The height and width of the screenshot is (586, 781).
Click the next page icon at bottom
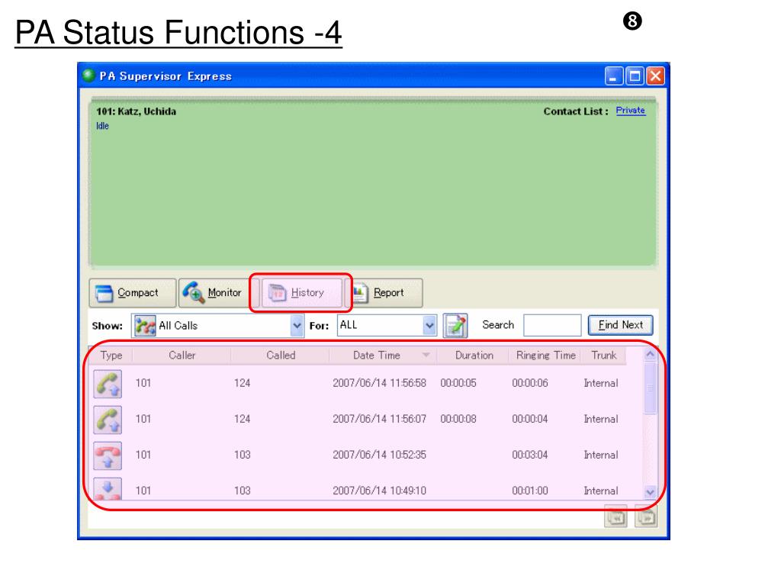click(x=645, y=517)
